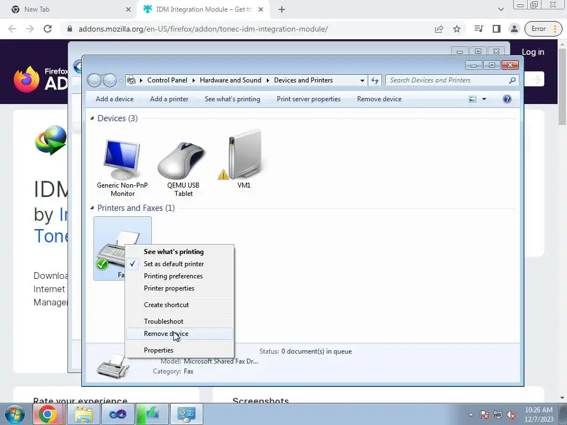Refresh the Devices and Printers address bar

click(x=375, y=80)
